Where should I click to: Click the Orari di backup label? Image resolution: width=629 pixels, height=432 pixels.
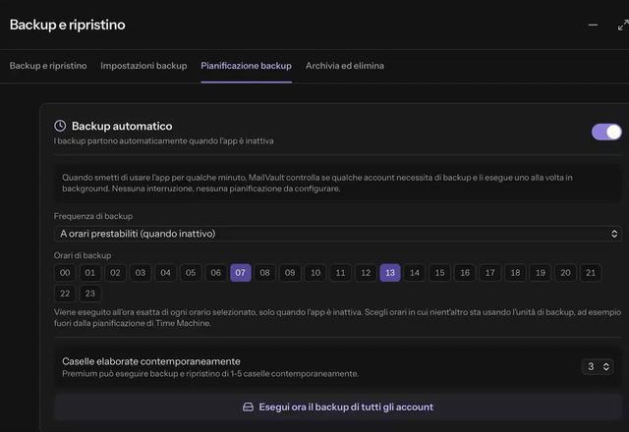point(83,255)
